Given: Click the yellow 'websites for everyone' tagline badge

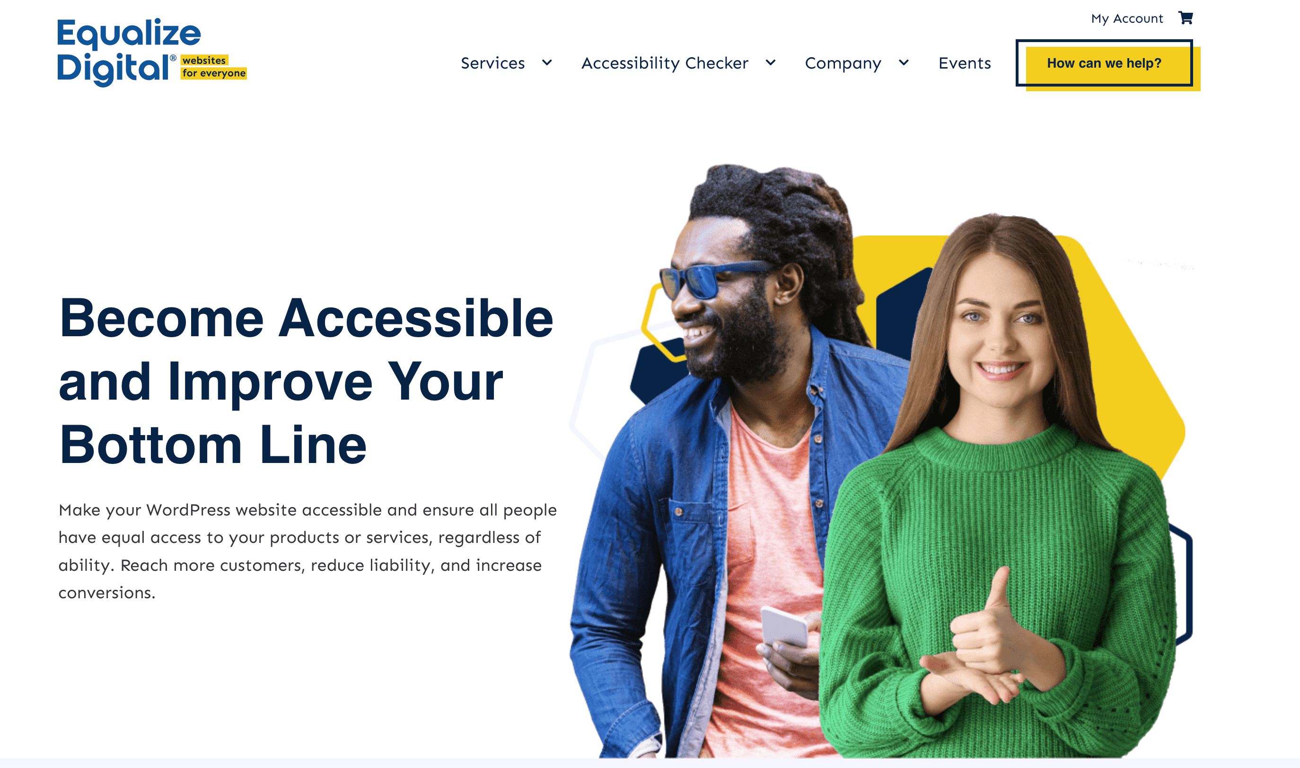Looking at the screenshot, I should [213, 67].
